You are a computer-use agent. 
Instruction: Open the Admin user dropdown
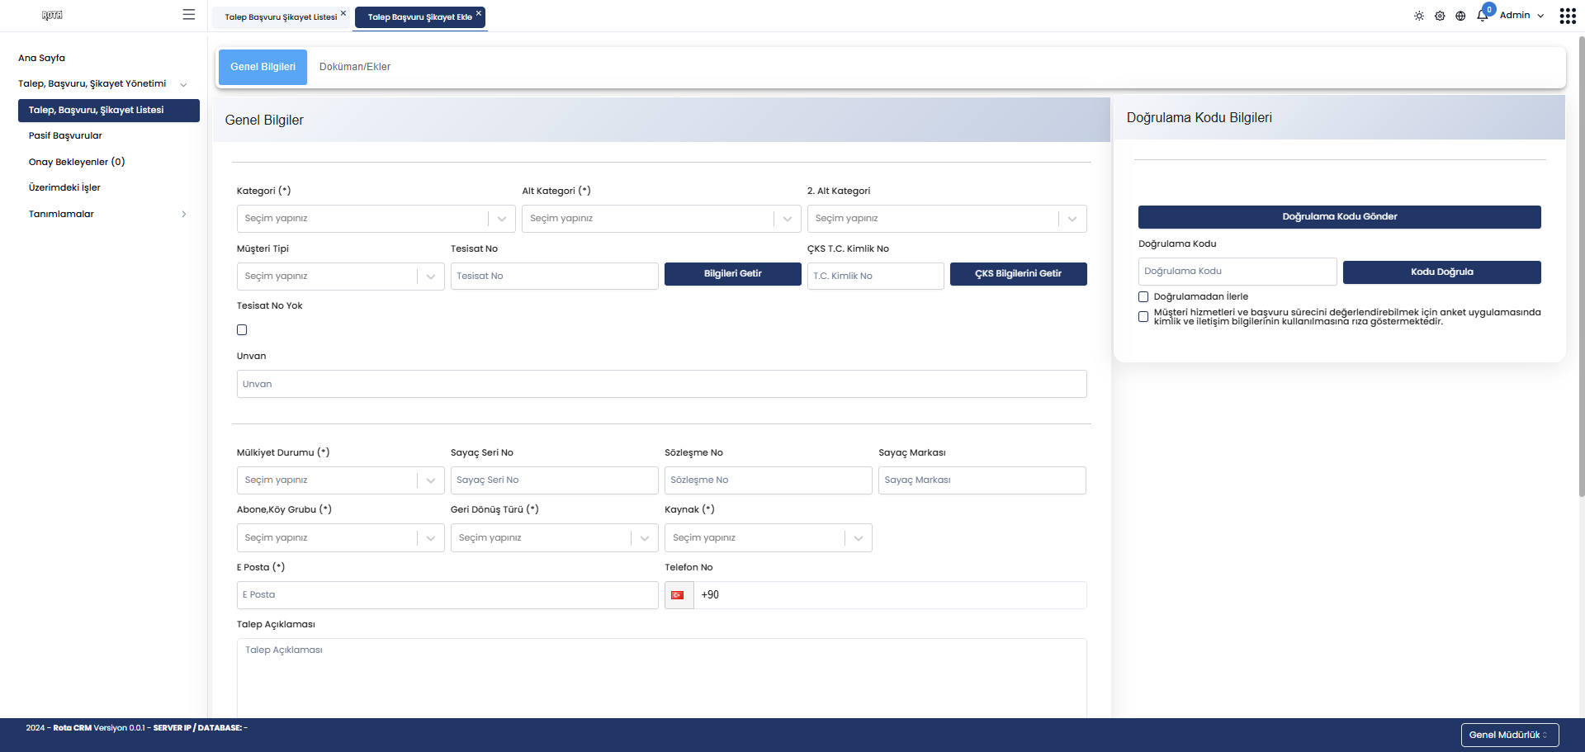(x=1521, y=16)
